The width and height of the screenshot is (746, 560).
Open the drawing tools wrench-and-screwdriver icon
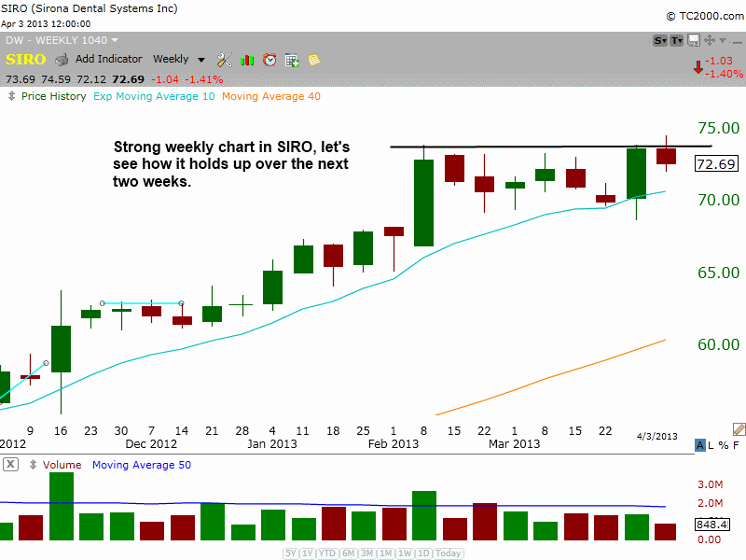pyautogui.click(x=224, y=60)
